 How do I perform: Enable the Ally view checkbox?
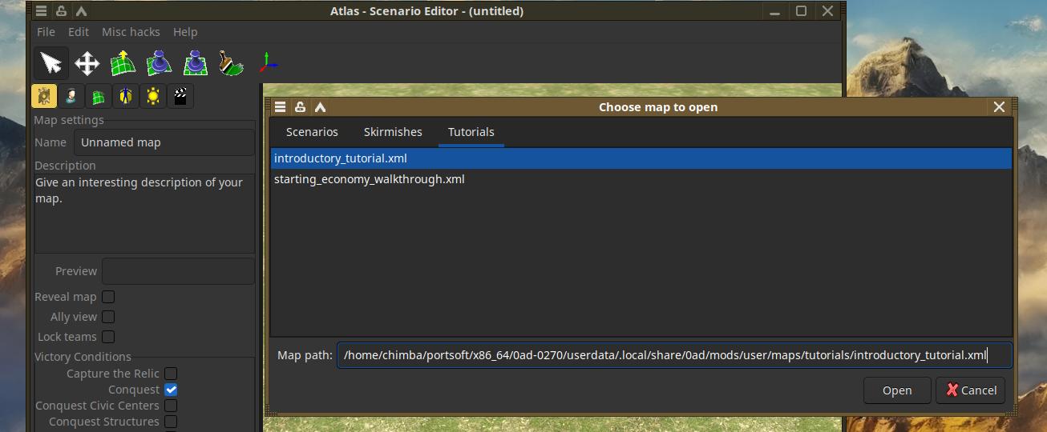tap(108, 317)
